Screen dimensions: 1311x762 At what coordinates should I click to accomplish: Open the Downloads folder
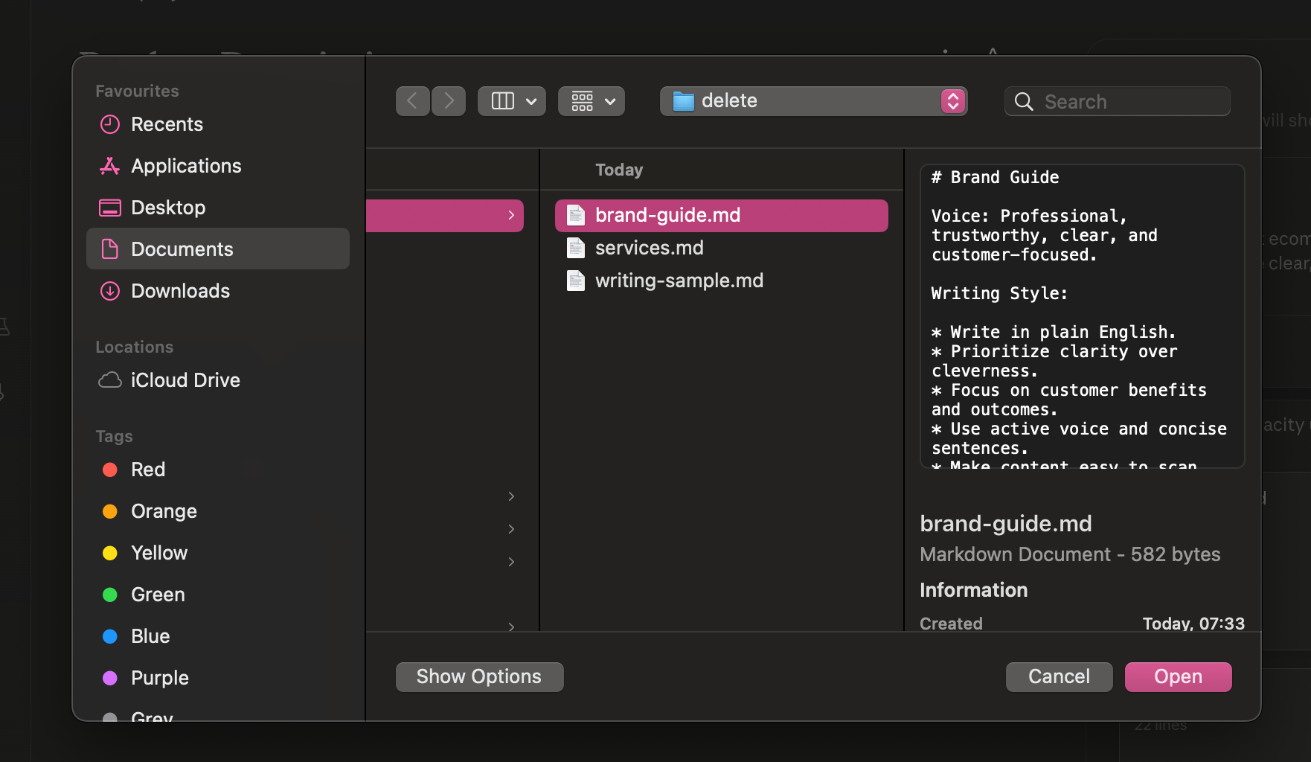pyautogui.click(x=217, y=291)
